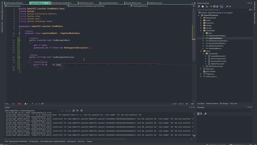Close the LoginViewModel.cs tab
This screenshot has width=257, height=145.
(x=49, y=3)
